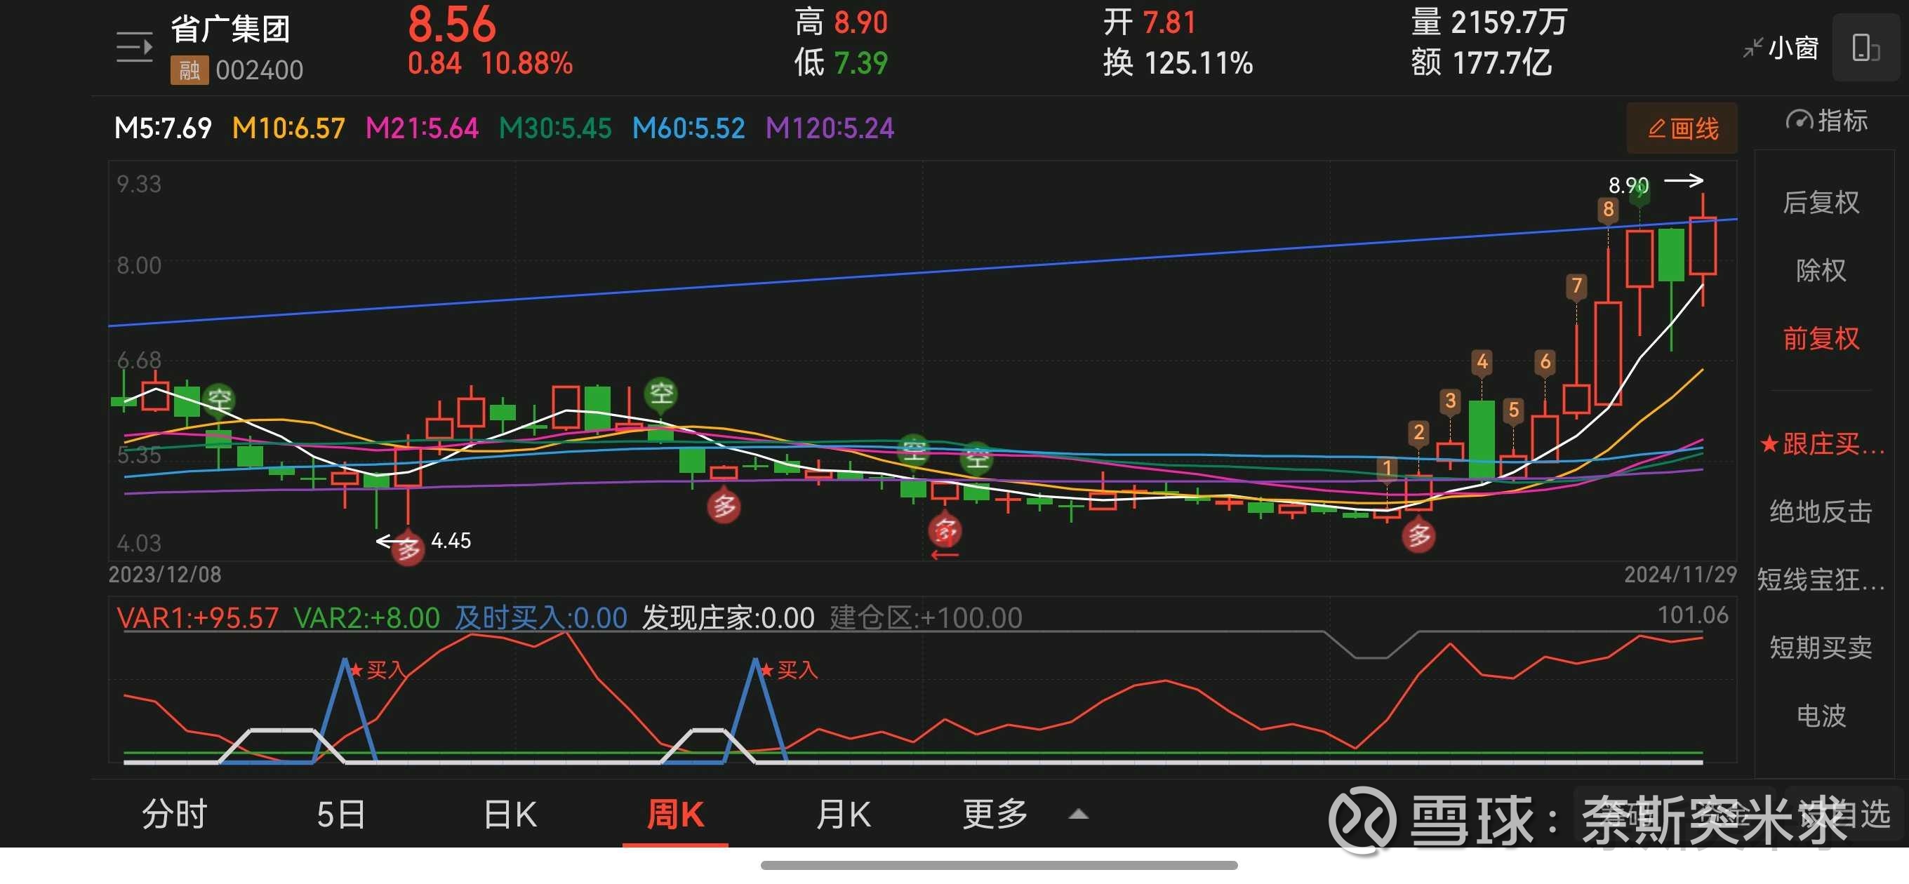This screenshot has height=884, width=1909.
Task: Select 除权 adjustment mode
Action: 1821,269
